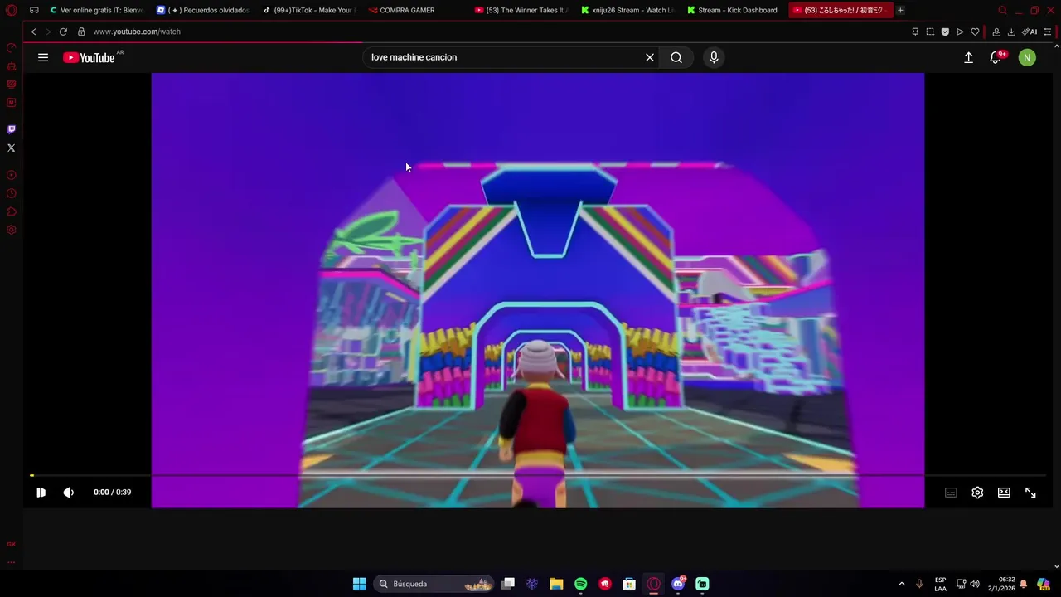Viewport: 1061px width, 597px height.
Task: Open File Explorer from the taskbar
Action: pos(556,584)
